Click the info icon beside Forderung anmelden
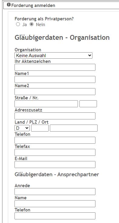Screen dimensions: 119x223 (9, 5)
